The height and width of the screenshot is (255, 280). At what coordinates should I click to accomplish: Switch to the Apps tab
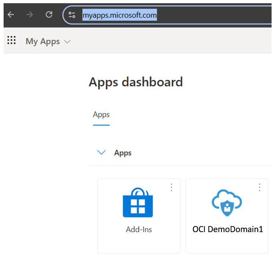[x=101, y=115]
